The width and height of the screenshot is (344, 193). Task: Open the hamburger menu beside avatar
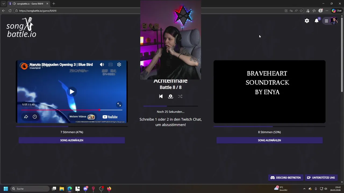click(x=326, y=21)
